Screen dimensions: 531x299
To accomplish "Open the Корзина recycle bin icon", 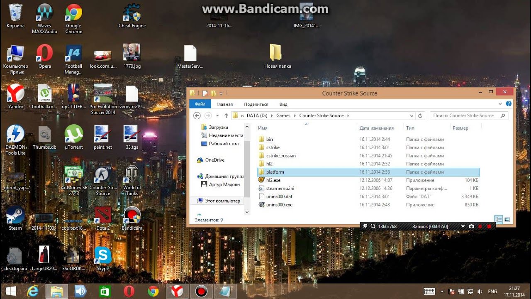I will [x=15, y=17].
